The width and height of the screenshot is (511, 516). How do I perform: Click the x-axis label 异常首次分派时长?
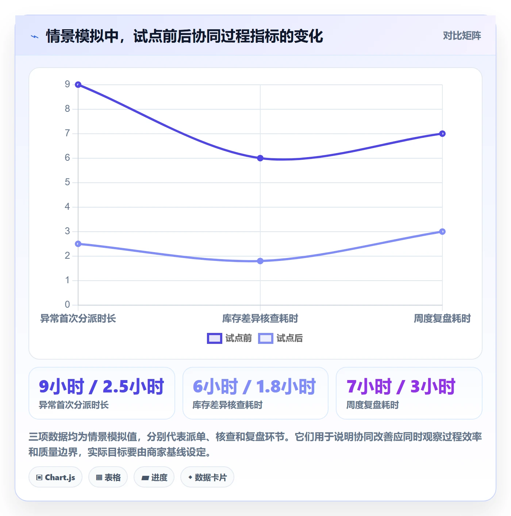click(78, 319)
